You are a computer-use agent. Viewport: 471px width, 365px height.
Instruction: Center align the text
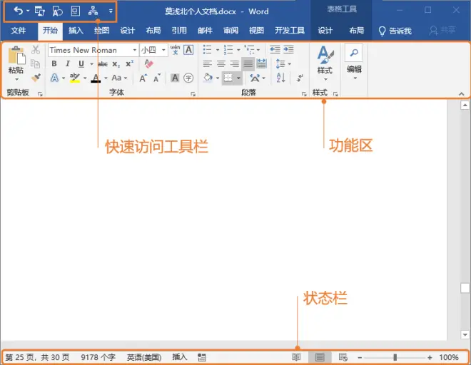[x=221, y=63]
